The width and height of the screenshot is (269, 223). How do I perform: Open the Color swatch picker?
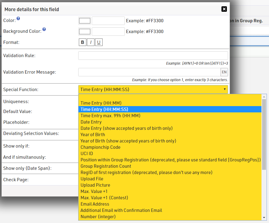(85, 21)
